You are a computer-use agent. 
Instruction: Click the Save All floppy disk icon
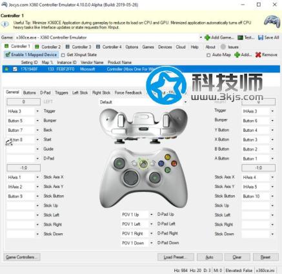click(261, 37)
